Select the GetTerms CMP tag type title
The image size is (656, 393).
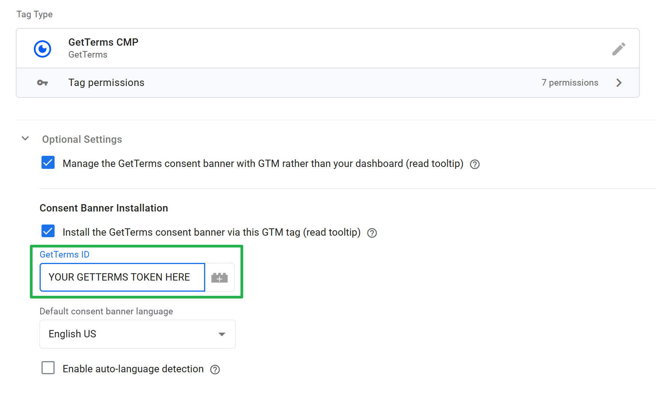click(x=103, y=42)
